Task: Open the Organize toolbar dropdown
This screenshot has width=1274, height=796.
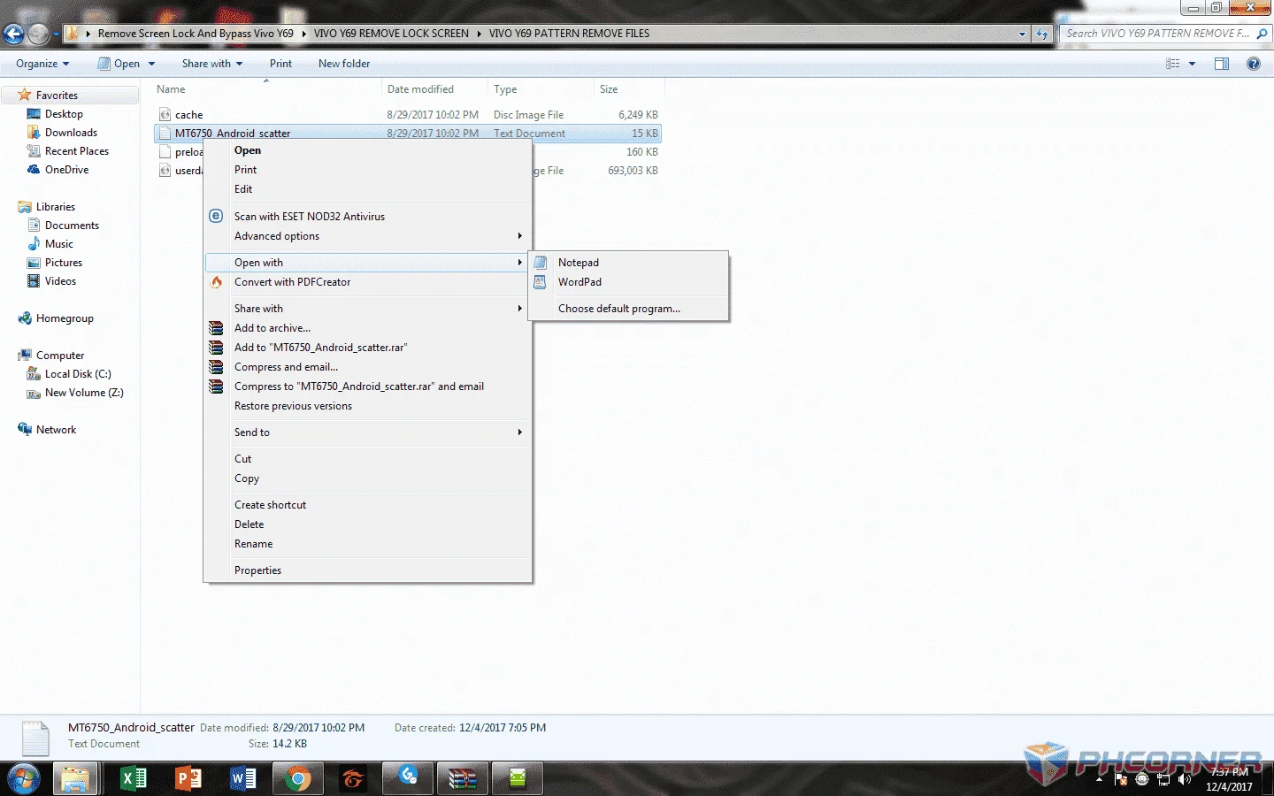Action: (42, 64)
